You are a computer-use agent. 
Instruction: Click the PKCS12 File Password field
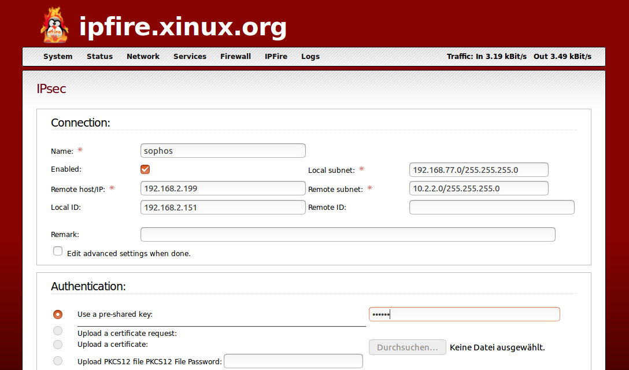coord(293,361)
